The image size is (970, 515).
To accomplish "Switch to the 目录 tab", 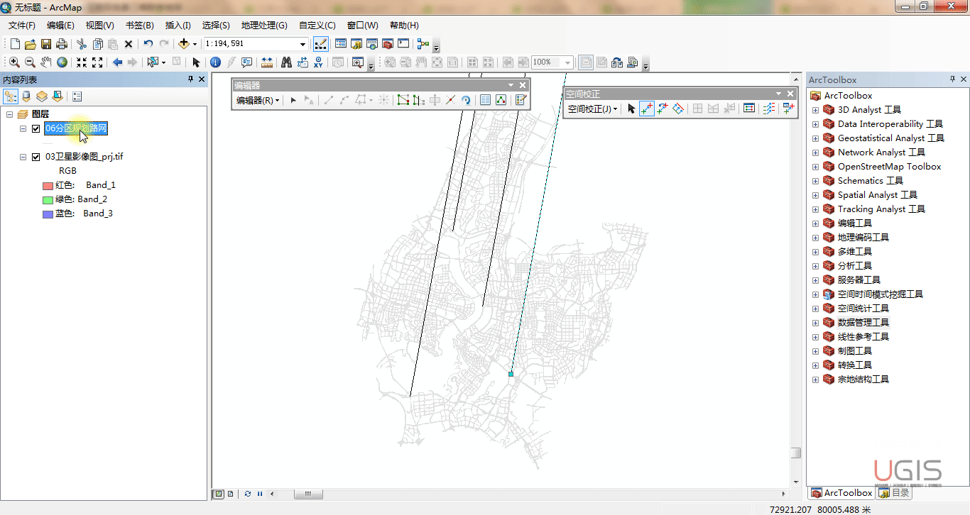I will [x=894, y=493].
